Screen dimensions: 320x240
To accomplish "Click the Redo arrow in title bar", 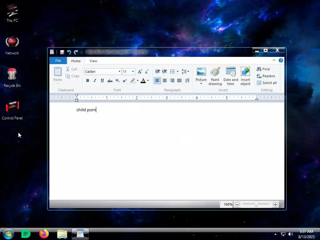I will (x=76, y=52).
